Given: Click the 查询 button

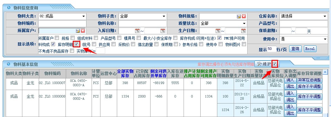Looking at the screenshot, I should click(295, 49).
